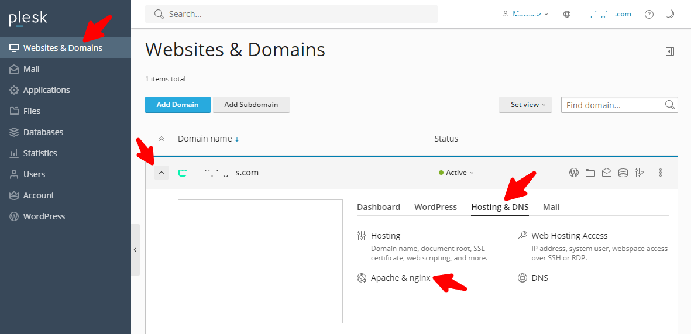The height and width of the screenshot is (334, 691).
Task: Click the domain row hosting settings icon
Action: click(x=640, y=173)
